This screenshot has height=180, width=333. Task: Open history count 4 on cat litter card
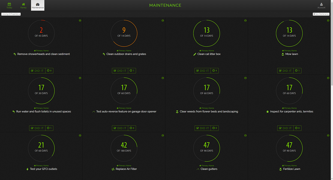[x=215, y=71]
